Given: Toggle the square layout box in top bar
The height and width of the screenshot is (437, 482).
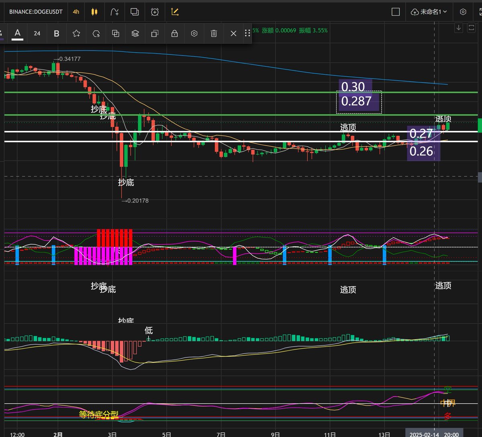Looking at the screenshot, I should (x=396, y=12).
